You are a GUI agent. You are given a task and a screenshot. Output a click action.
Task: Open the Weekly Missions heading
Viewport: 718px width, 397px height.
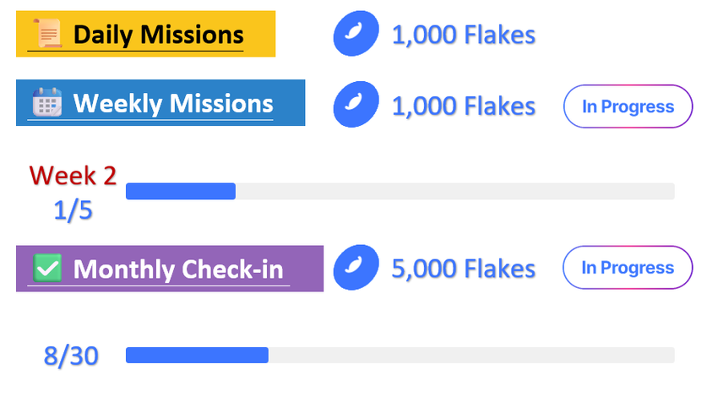coord(173,103)
